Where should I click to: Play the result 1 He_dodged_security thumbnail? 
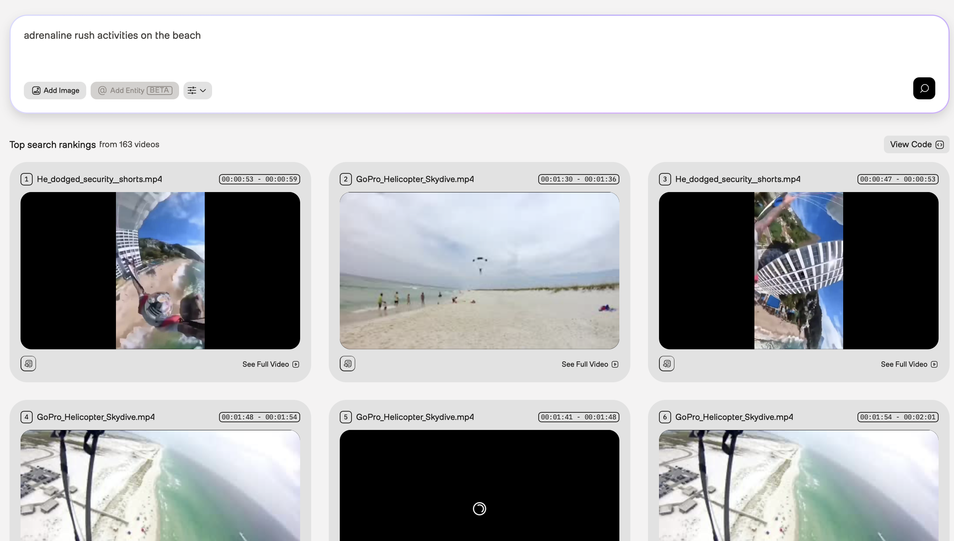pyautogui.click(x=160, y=270)
